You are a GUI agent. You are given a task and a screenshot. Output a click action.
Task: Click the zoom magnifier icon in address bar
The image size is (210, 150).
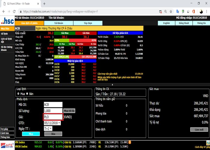point(166,11)
